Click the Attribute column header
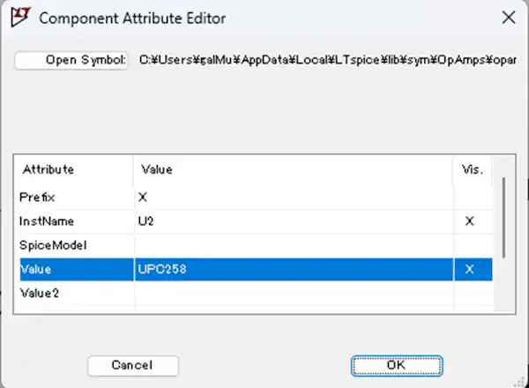The image size is (529, 388). click(75, 169)
